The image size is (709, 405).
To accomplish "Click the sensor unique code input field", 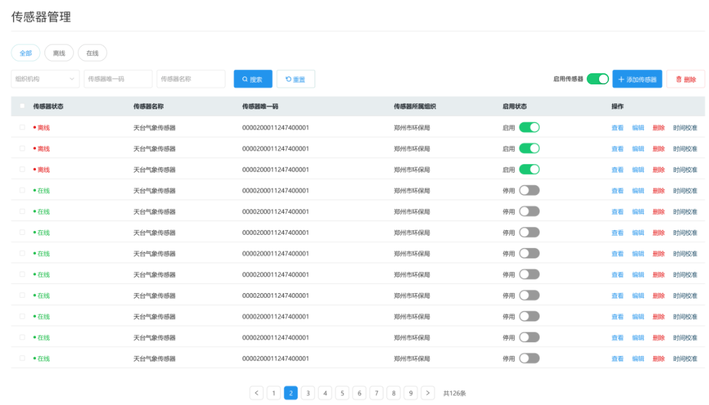I will pos(118,79).
